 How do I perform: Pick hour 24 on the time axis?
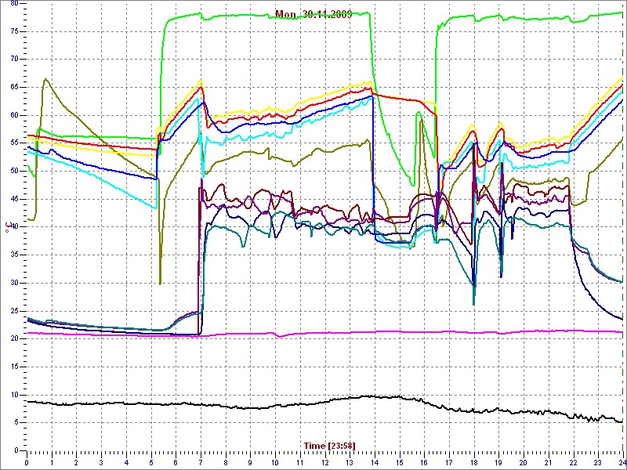(x=622, y=461)
